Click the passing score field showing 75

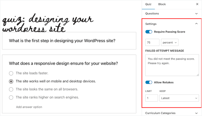pos(152,42)
